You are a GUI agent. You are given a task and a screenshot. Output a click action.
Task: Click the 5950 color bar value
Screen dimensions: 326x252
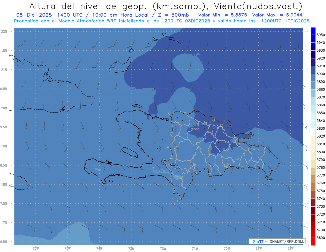point(321,35)
